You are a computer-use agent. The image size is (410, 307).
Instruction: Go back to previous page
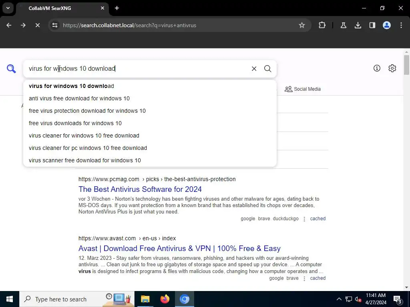coord(9,25)
